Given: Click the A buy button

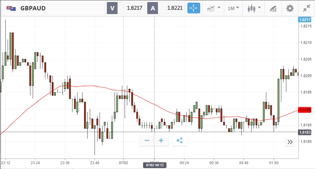Looking at the screenshot, I should (x=153, y=8).
